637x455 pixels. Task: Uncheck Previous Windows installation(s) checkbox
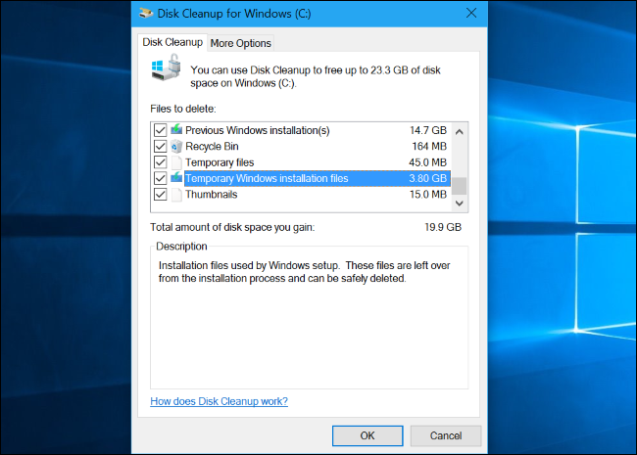[160, 130]
